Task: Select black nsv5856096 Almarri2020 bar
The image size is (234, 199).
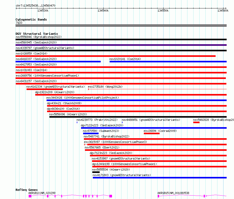Action: (x=138, y=117)
